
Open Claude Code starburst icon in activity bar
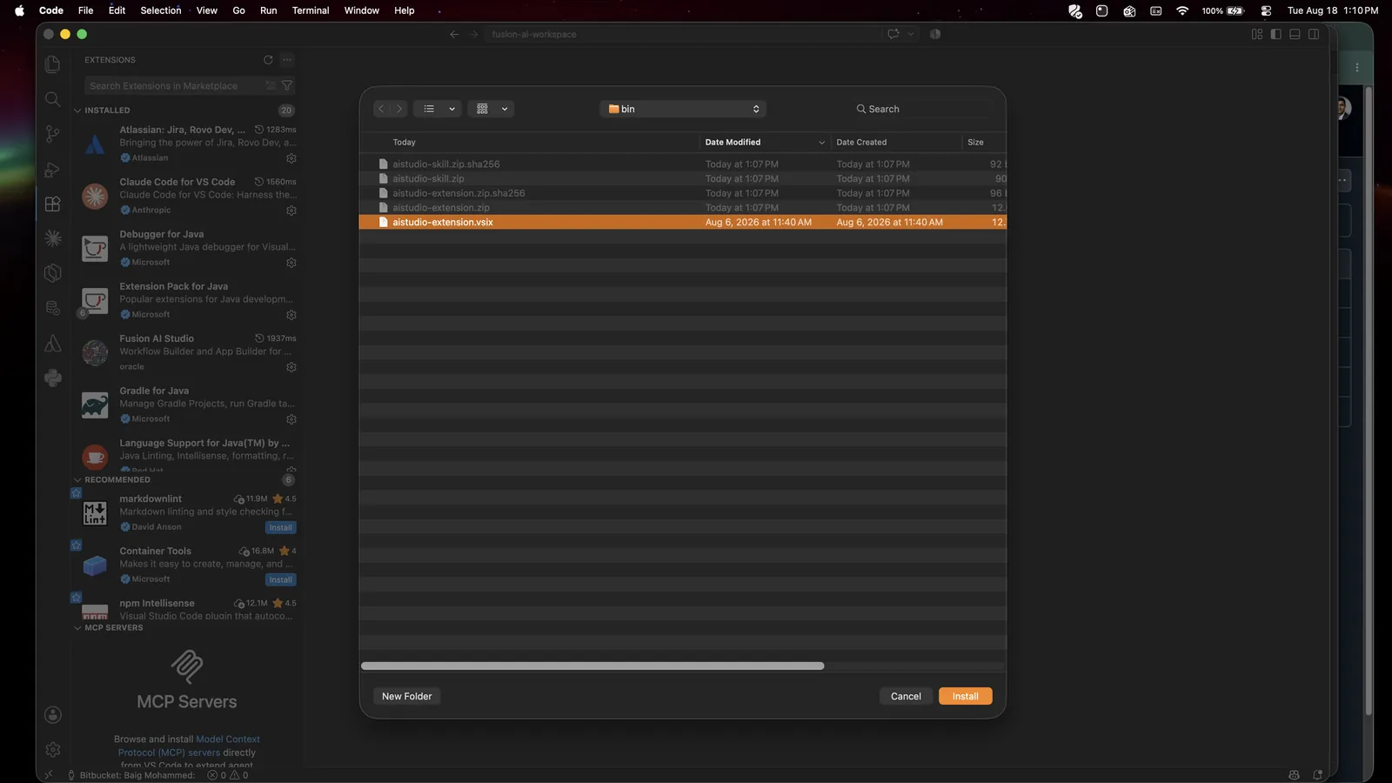(52, 238)
